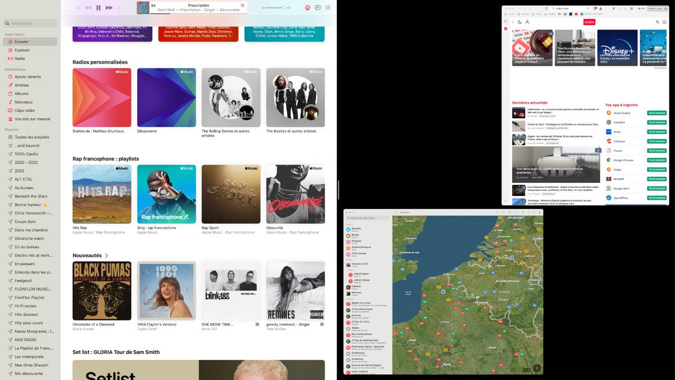Select the Beneath the Stars playlist
Viewport: 675px width, 380px height.
click(x=30, y=196)
